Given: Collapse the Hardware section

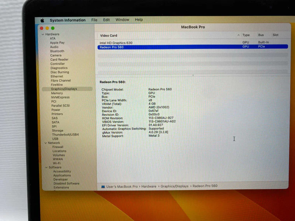Looking at the screenshot, I should (43, 34).
